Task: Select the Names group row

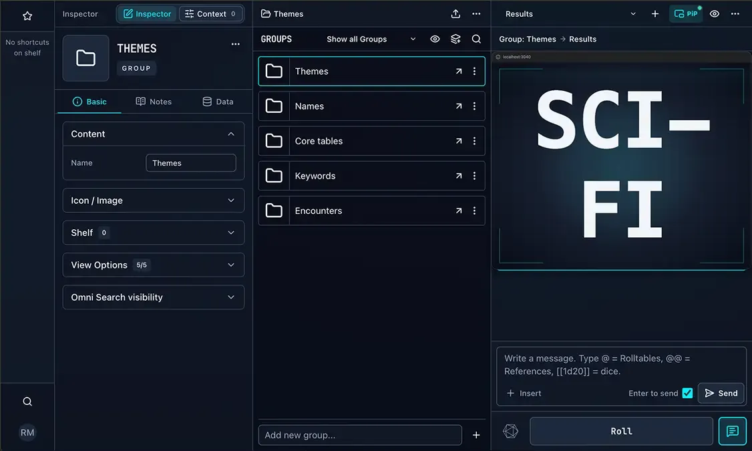Action: coord(372,106)
